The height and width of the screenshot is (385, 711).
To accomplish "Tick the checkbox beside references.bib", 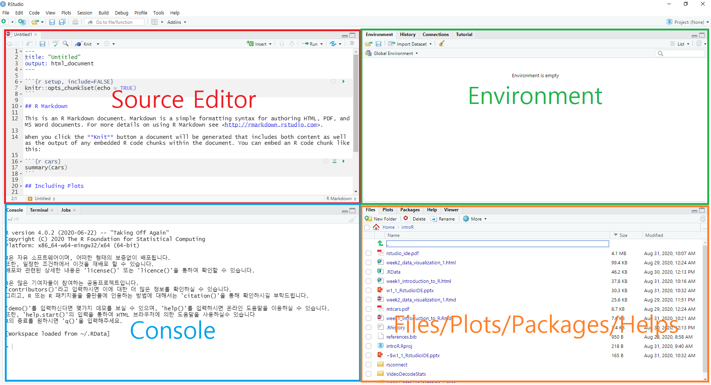I will point(368,337).
